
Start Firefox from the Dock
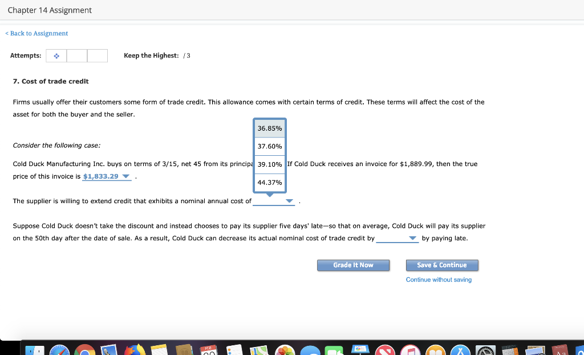[x=134, y=348]
